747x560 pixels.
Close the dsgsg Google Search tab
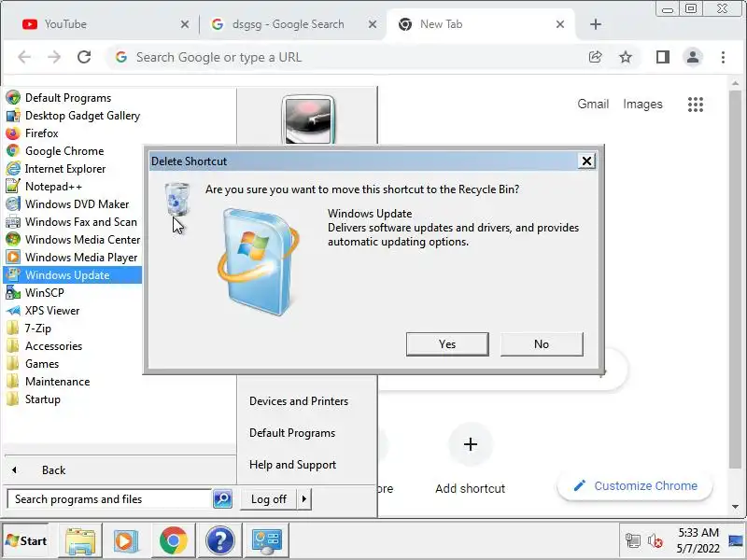(x=373, y=24)
